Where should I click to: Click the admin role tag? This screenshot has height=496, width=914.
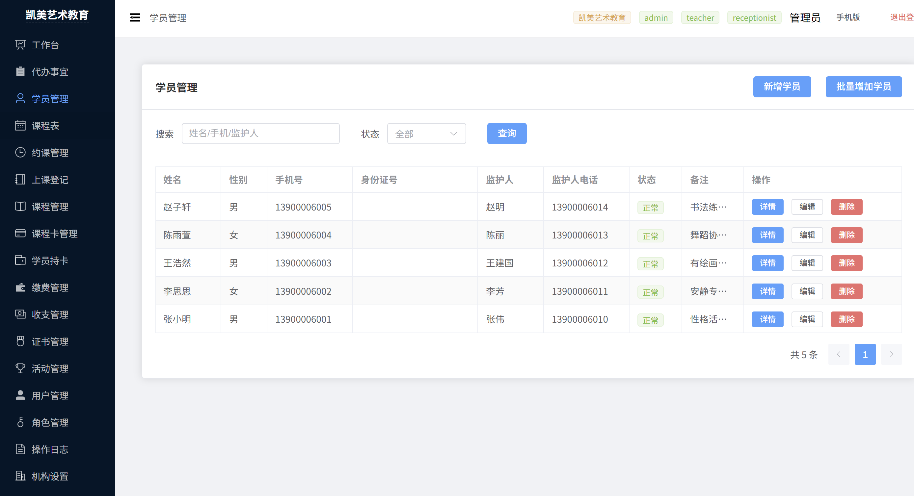coord(656,18)
